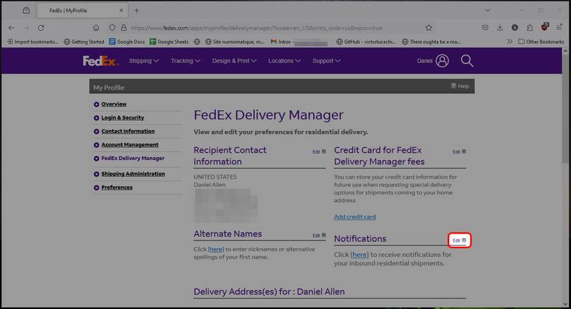Open the red uBlock extension icon
Screen dimensions: 571x309
(545, 27)
